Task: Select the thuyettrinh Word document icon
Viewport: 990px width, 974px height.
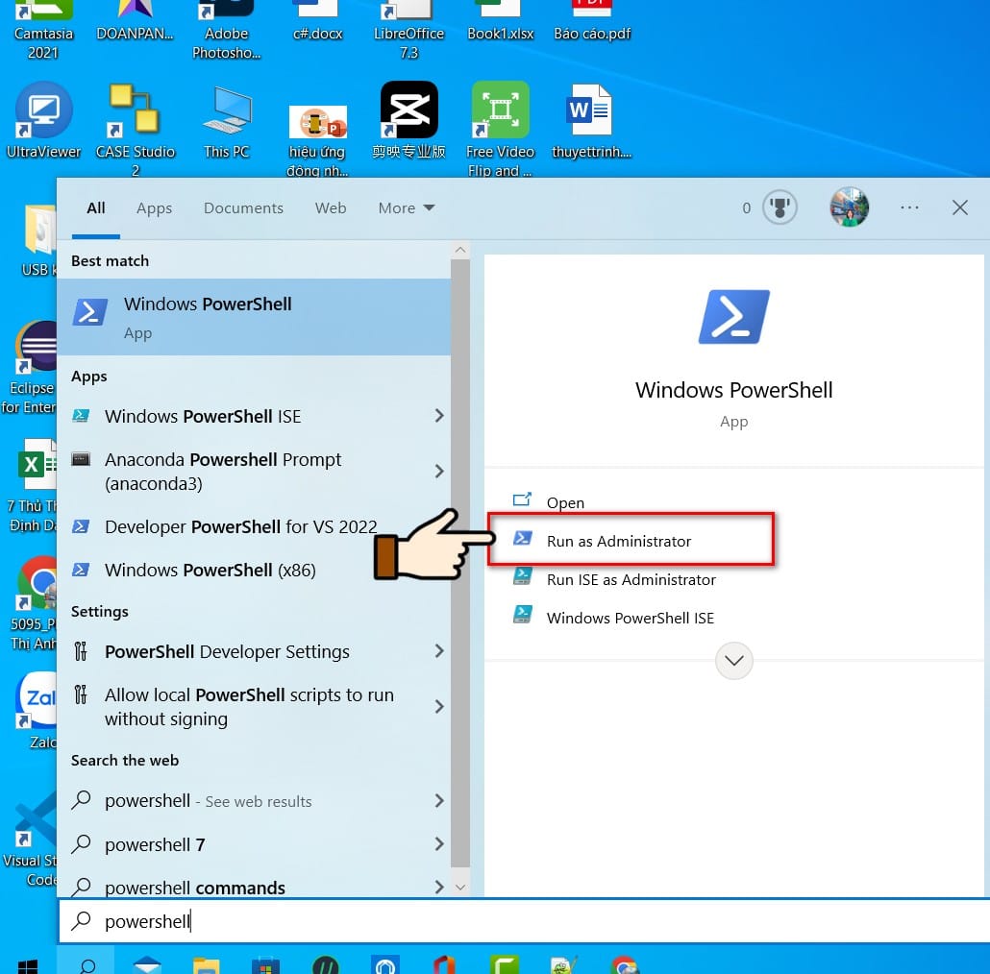Action: [591, 121]
